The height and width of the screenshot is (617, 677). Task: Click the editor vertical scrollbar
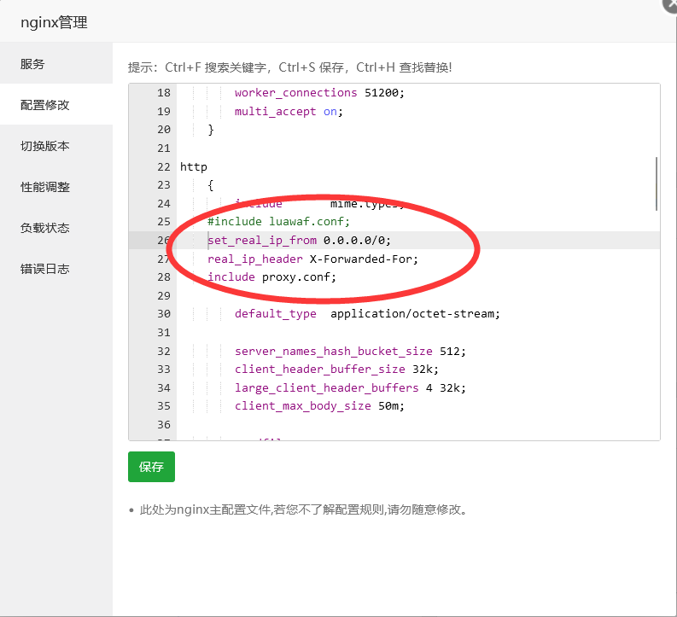click(657, 183)
